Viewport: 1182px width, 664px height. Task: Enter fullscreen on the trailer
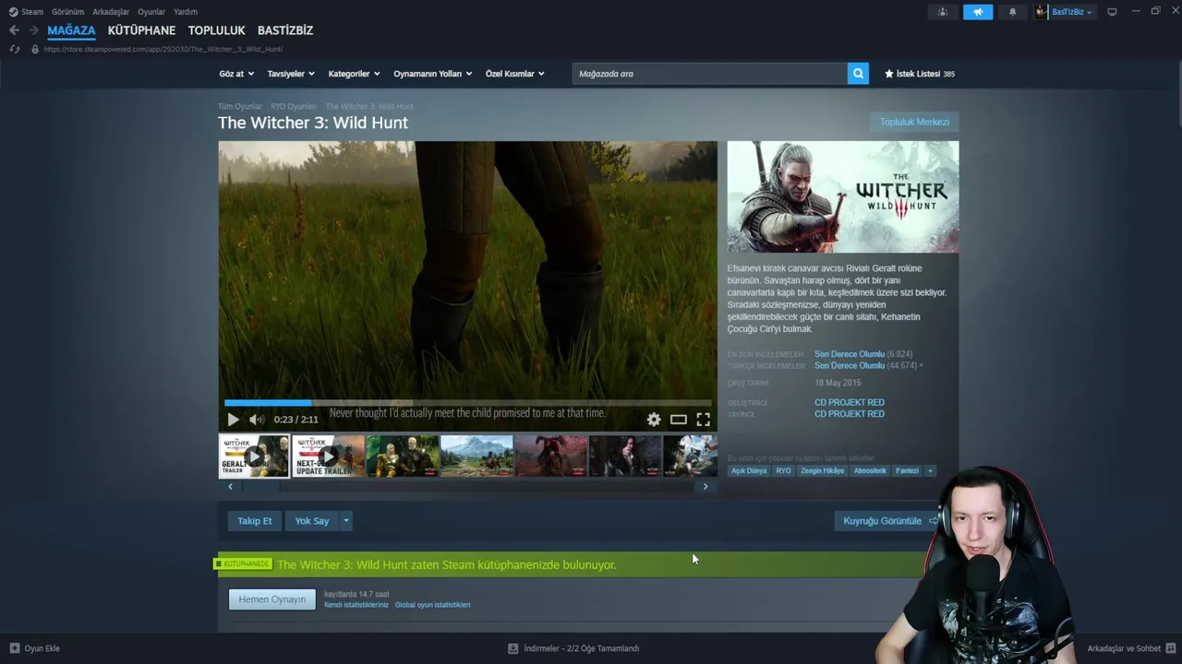[x=703, y=420]
